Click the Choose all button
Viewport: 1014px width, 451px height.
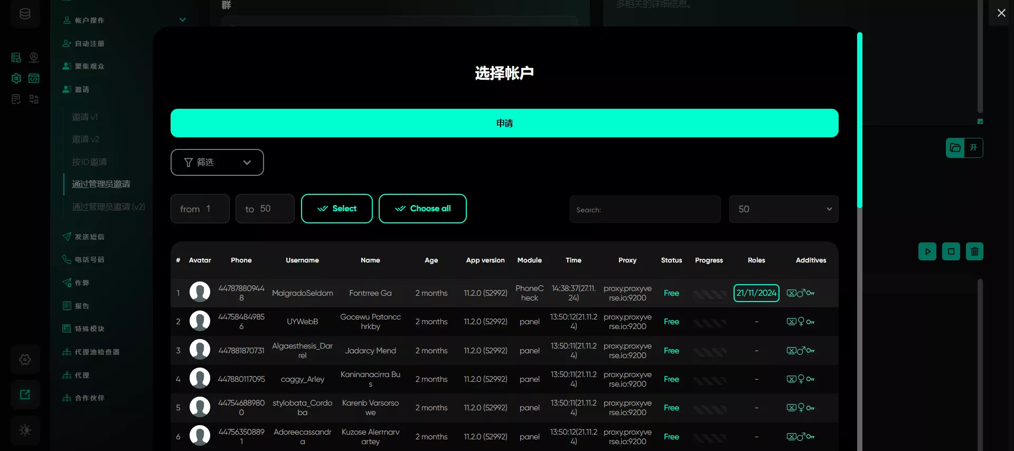pyautogui.click(x=422, y=209)
